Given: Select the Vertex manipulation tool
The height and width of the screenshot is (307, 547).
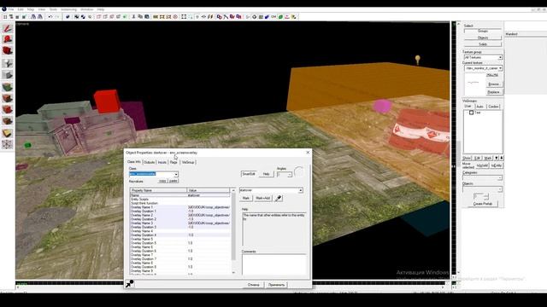Looking at the screenshot, I should [8, 144].
